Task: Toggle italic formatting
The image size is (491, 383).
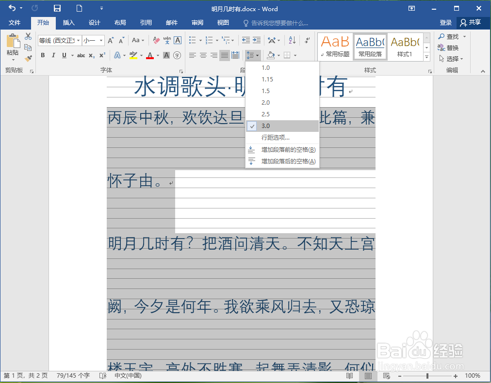Action: [x=54, y=55]
